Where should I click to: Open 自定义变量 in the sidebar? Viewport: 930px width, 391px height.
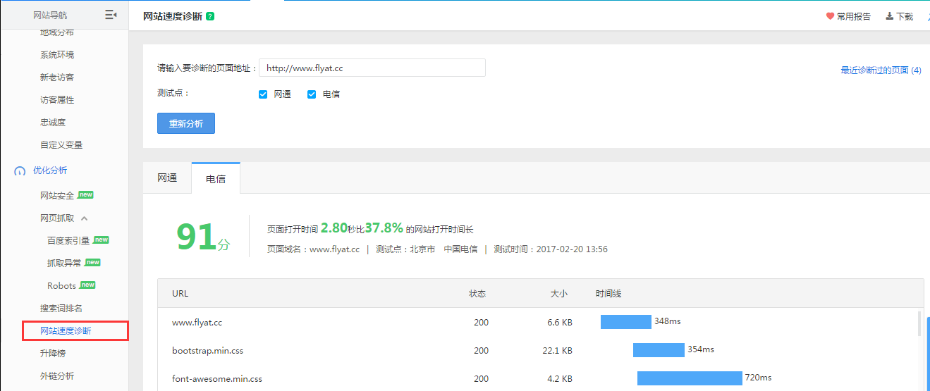(61, 145)
